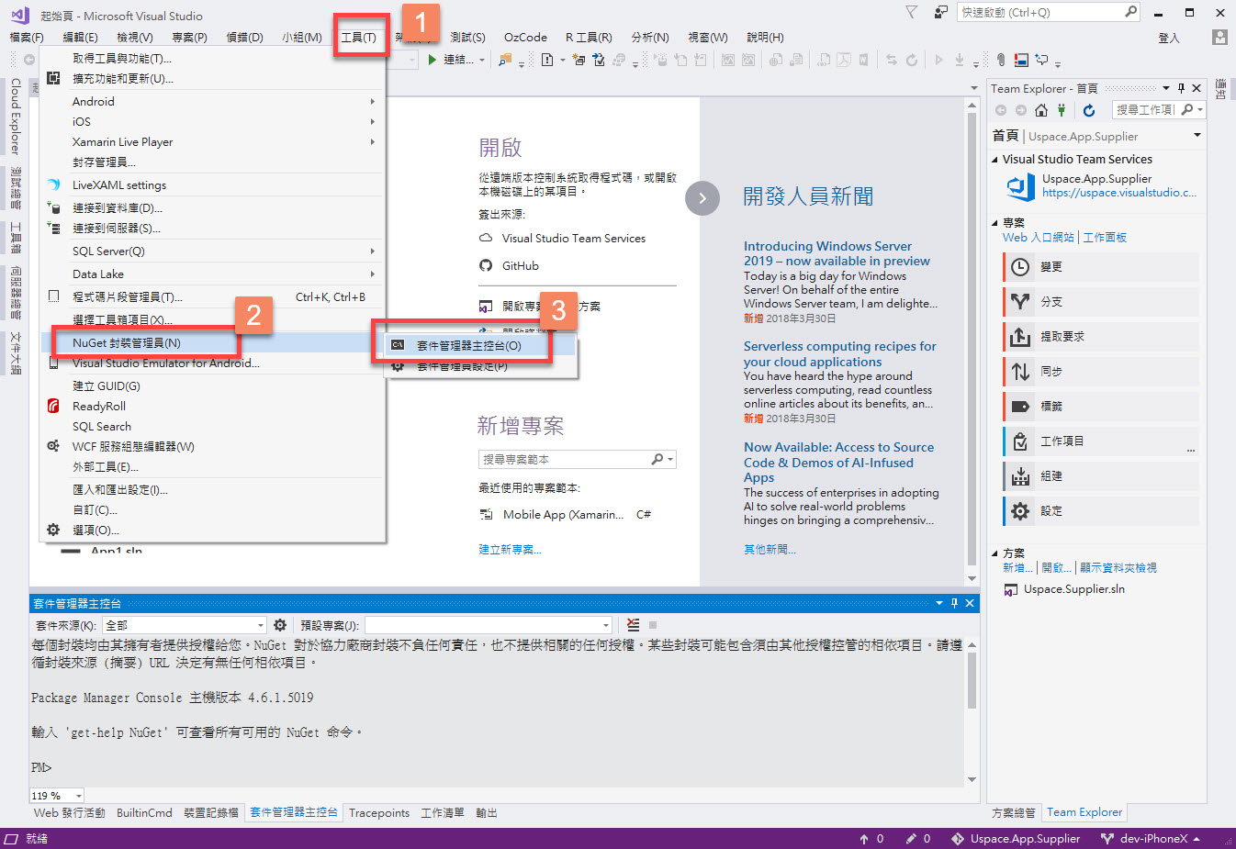Pin the Team Explorer panel
The width and height of the screenshot is (1236, 849).
click(1181, 88)
